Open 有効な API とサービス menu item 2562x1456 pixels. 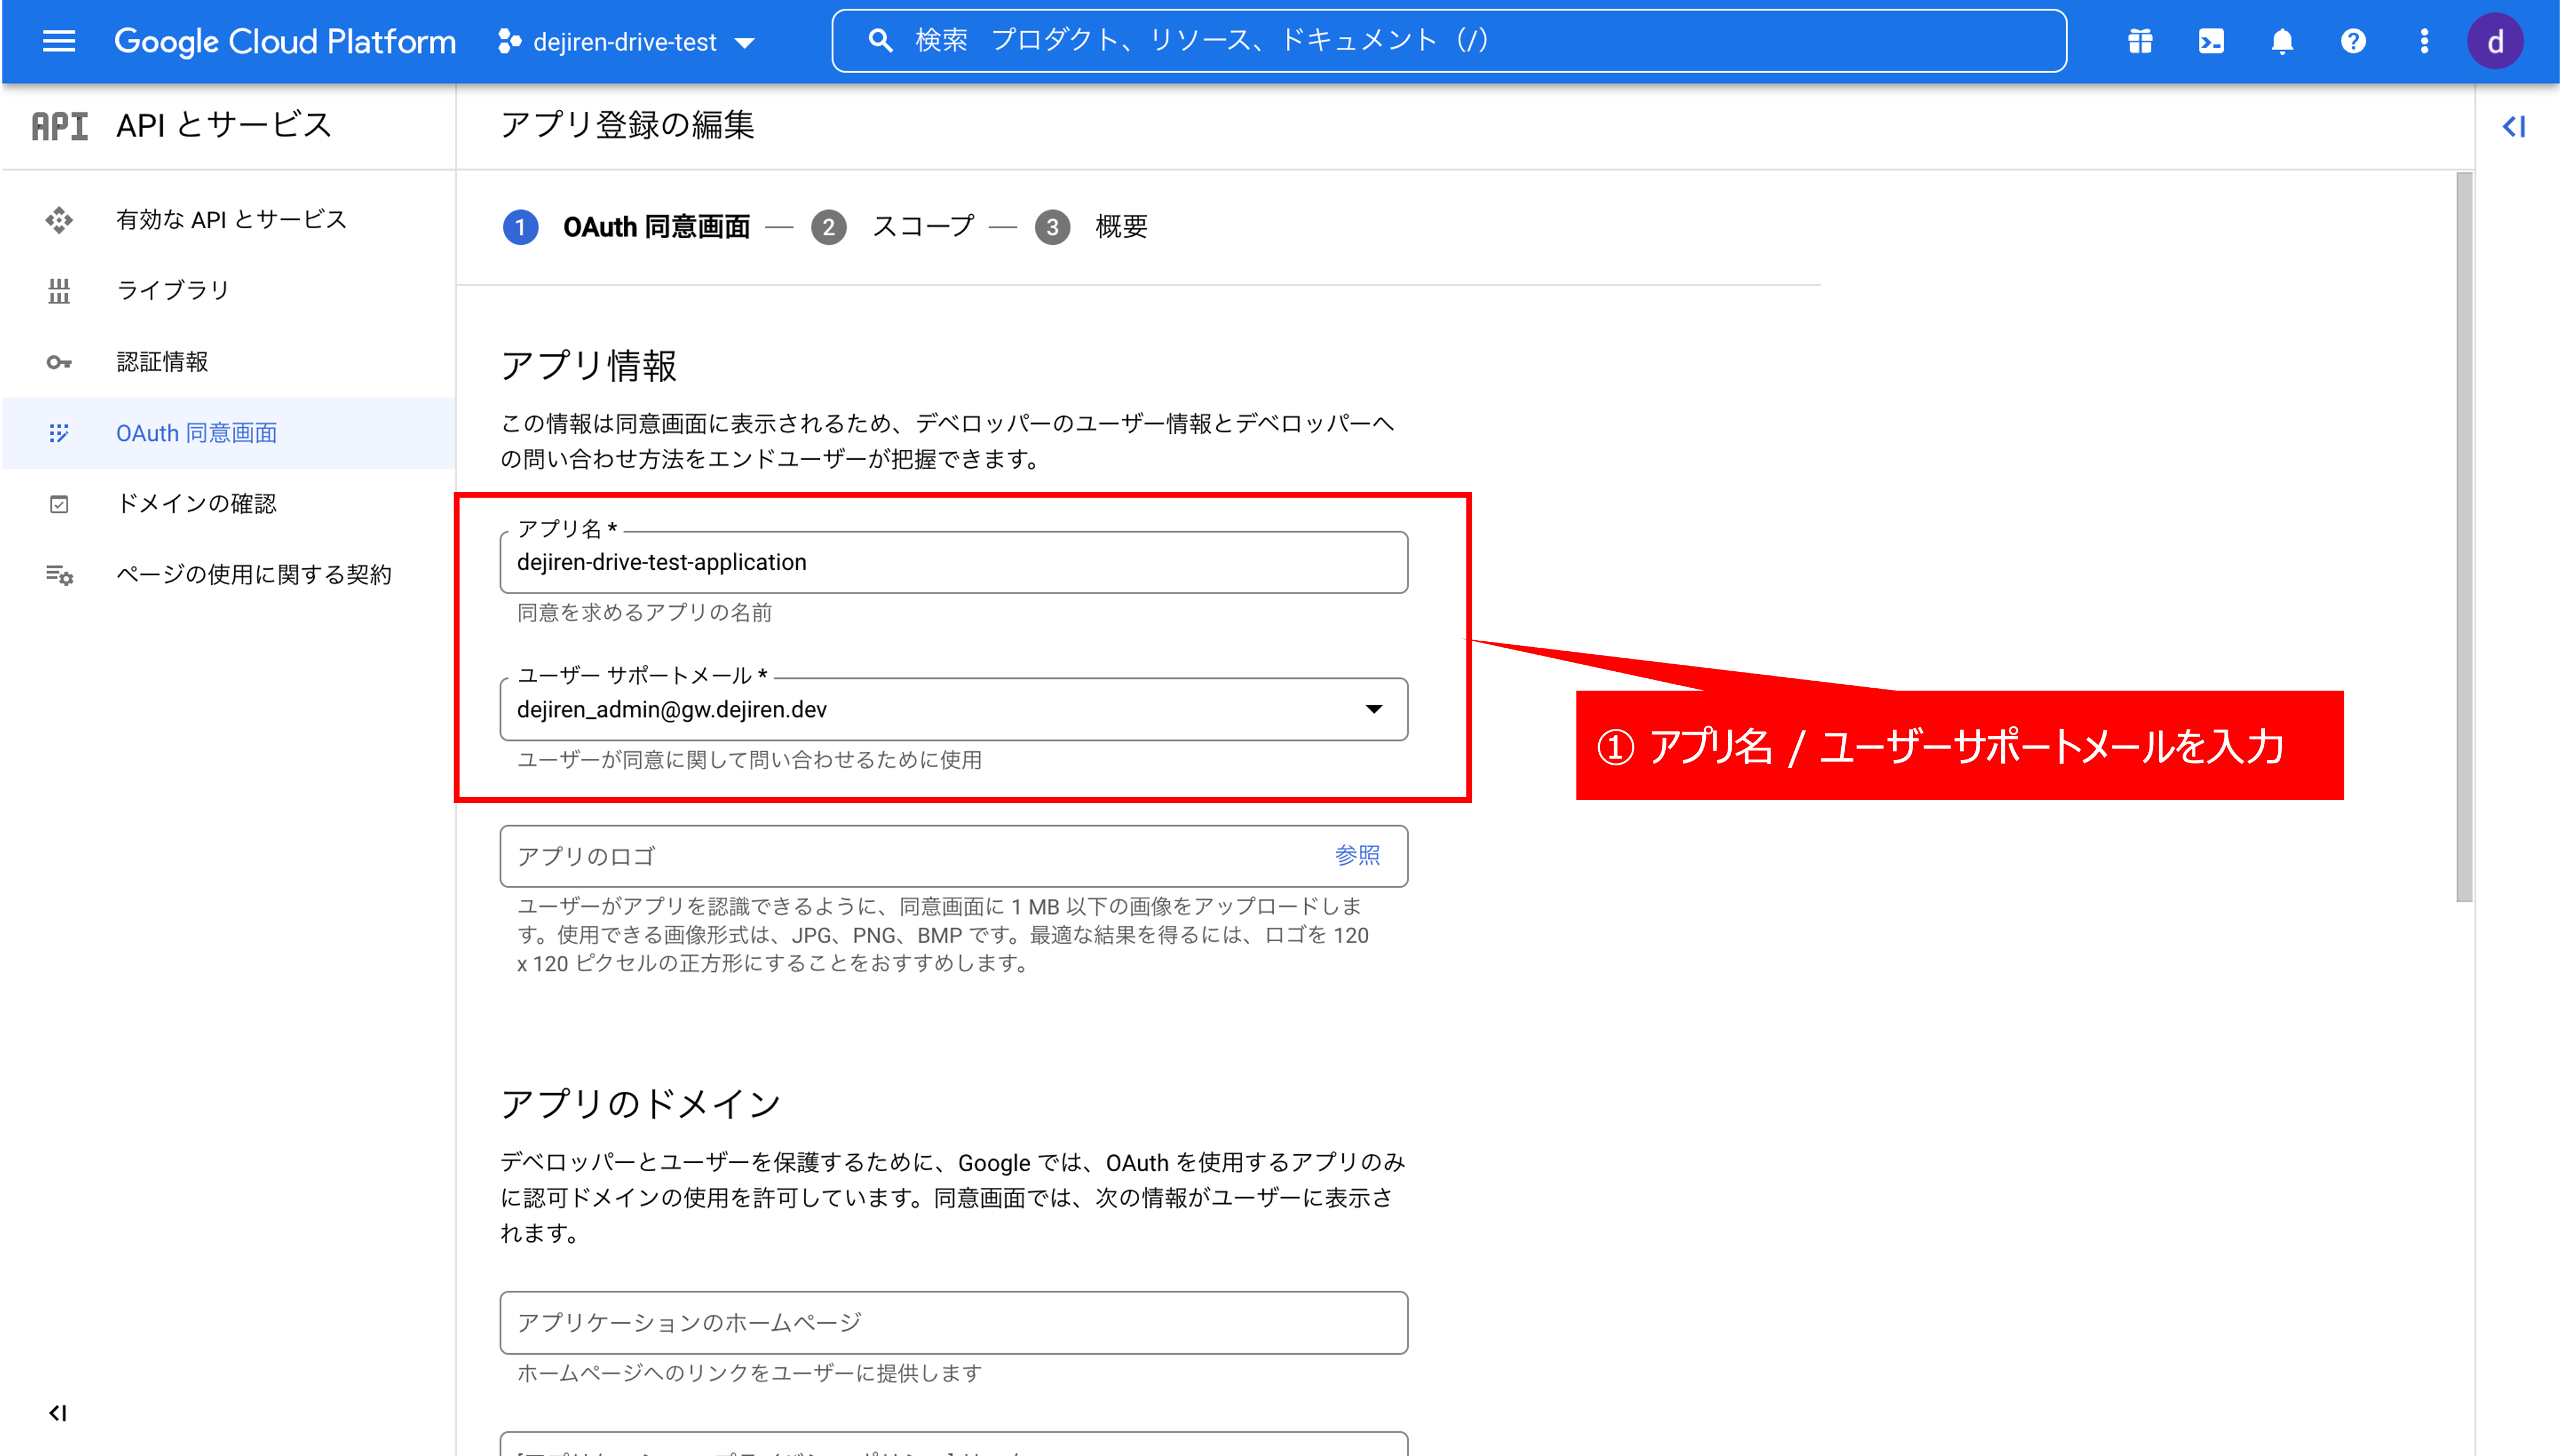point(228,220)
